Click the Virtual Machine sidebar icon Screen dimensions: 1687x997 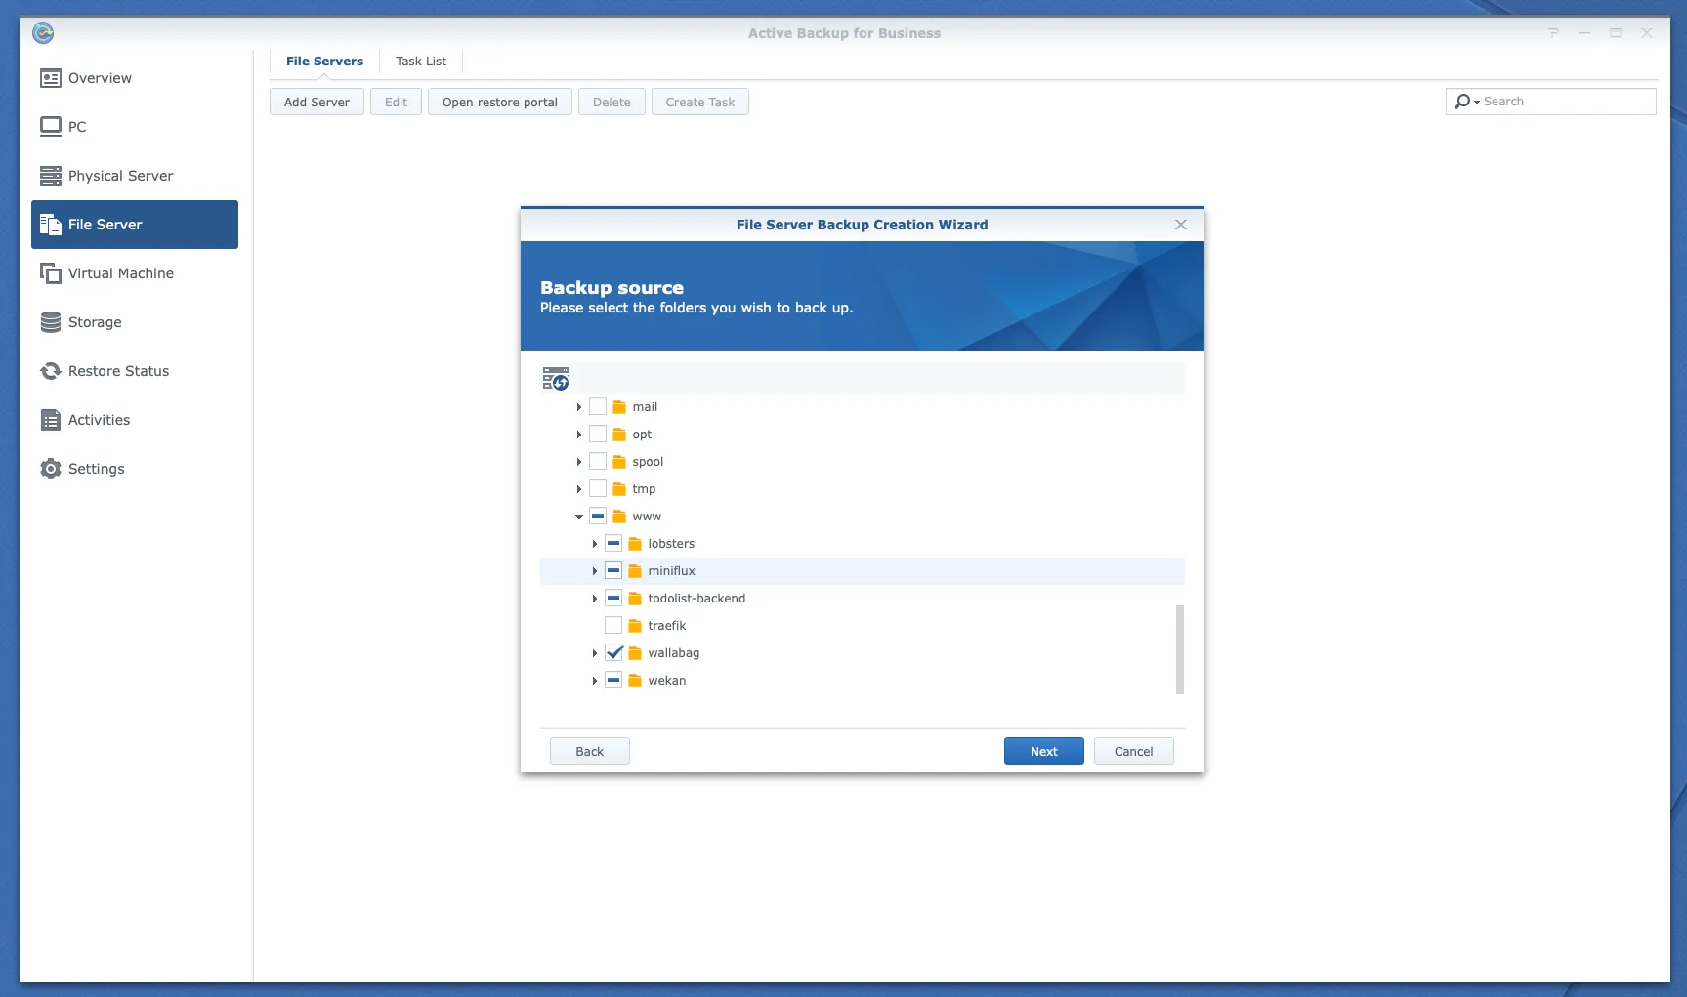coord(51,273)
